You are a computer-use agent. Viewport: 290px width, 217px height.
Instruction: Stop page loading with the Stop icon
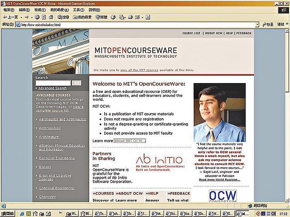[37, 17]
